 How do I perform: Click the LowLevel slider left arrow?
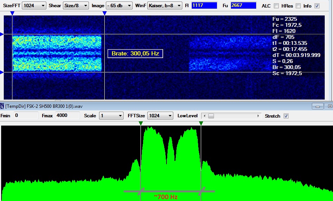204,116
